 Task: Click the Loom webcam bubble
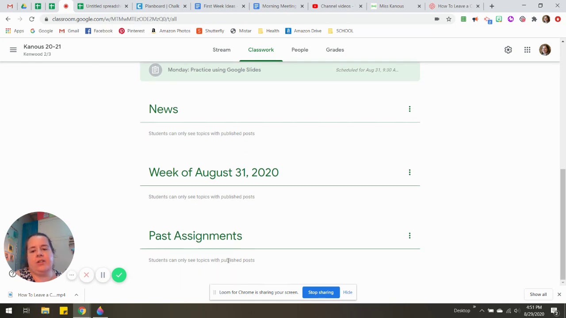[39, 247]
